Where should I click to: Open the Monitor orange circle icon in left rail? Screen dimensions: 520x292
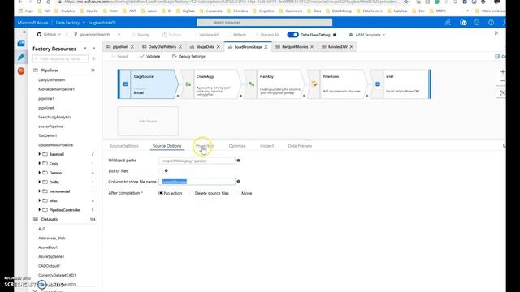click(21, 71)
